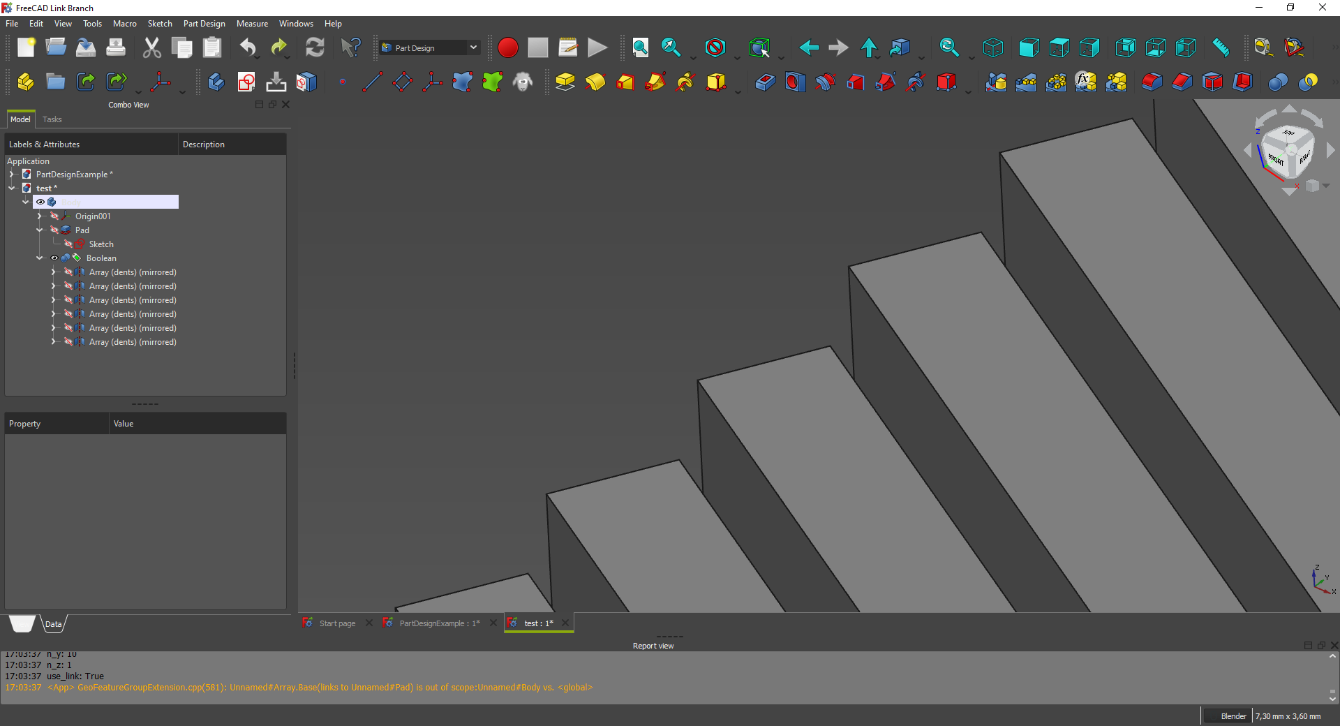Expand the Origin001 tree item
The width and height of the screenshot is (1340, 726).
click(x=40, y=216)
